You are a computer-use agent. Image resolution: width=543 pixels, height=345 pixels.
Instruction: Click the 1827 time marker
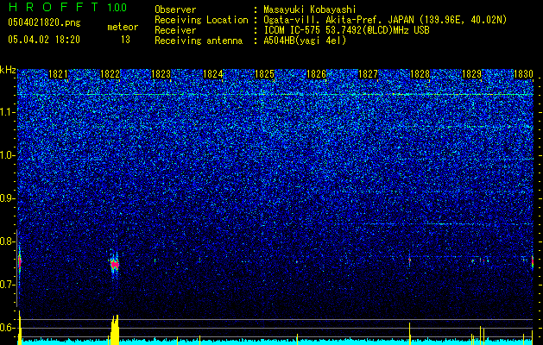368,74
